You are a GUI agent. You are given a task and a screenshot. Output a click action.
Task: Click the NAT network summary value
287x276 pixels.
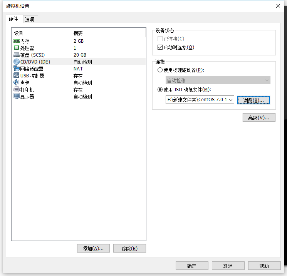78,69
